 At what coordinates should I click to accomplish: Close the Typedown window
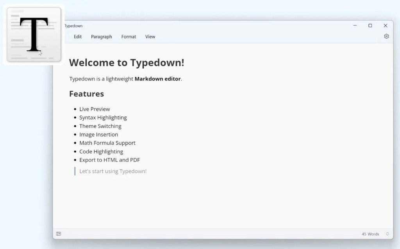pyautogui.click(x=385, y=26)
